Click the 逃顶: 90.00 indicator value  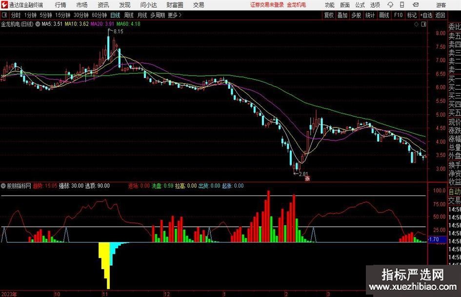coord(97,186)
